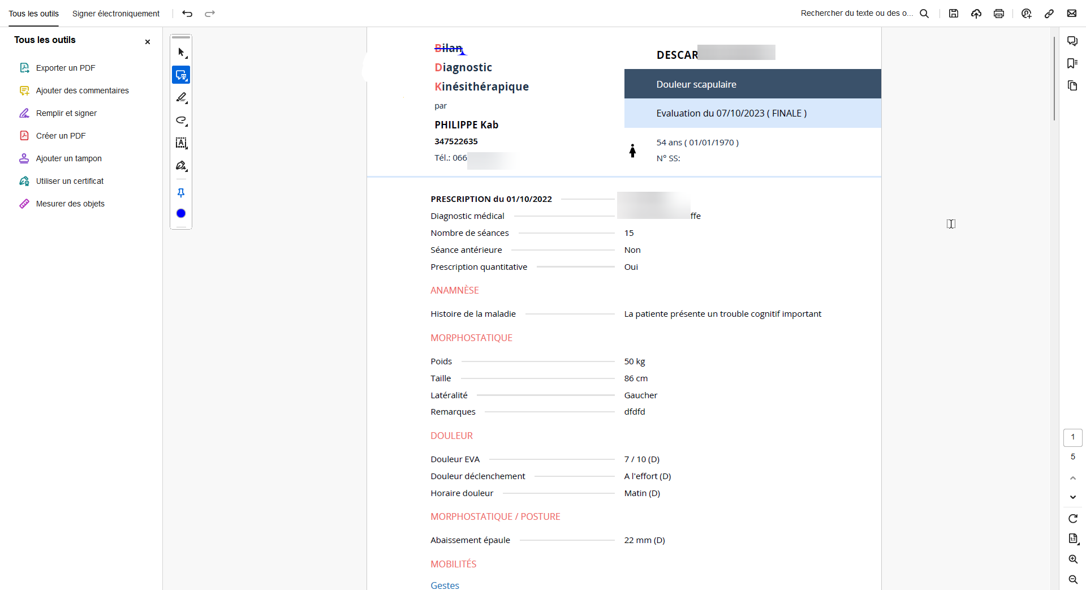This screenshot has width=1086, height=590.
Task: Open the share with others icon
Action: 1027,14
